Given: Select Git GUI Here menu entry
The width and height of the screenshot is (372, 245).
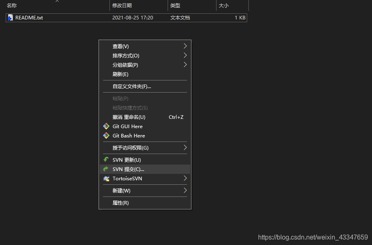Looking at the screenshot, I should [145, 126].
